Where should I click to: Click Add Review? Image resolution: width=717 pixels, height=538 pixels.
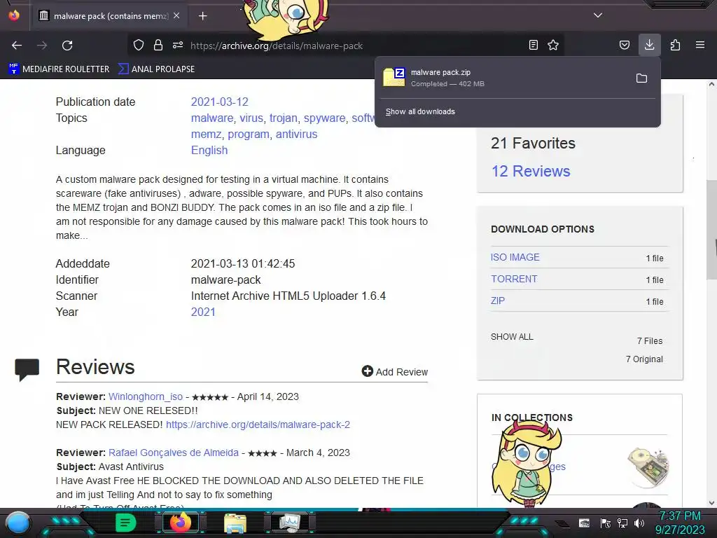pos(401,372)
